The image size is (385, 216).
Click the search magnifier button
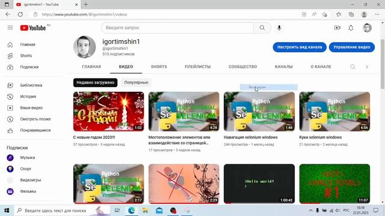point(262,28)
